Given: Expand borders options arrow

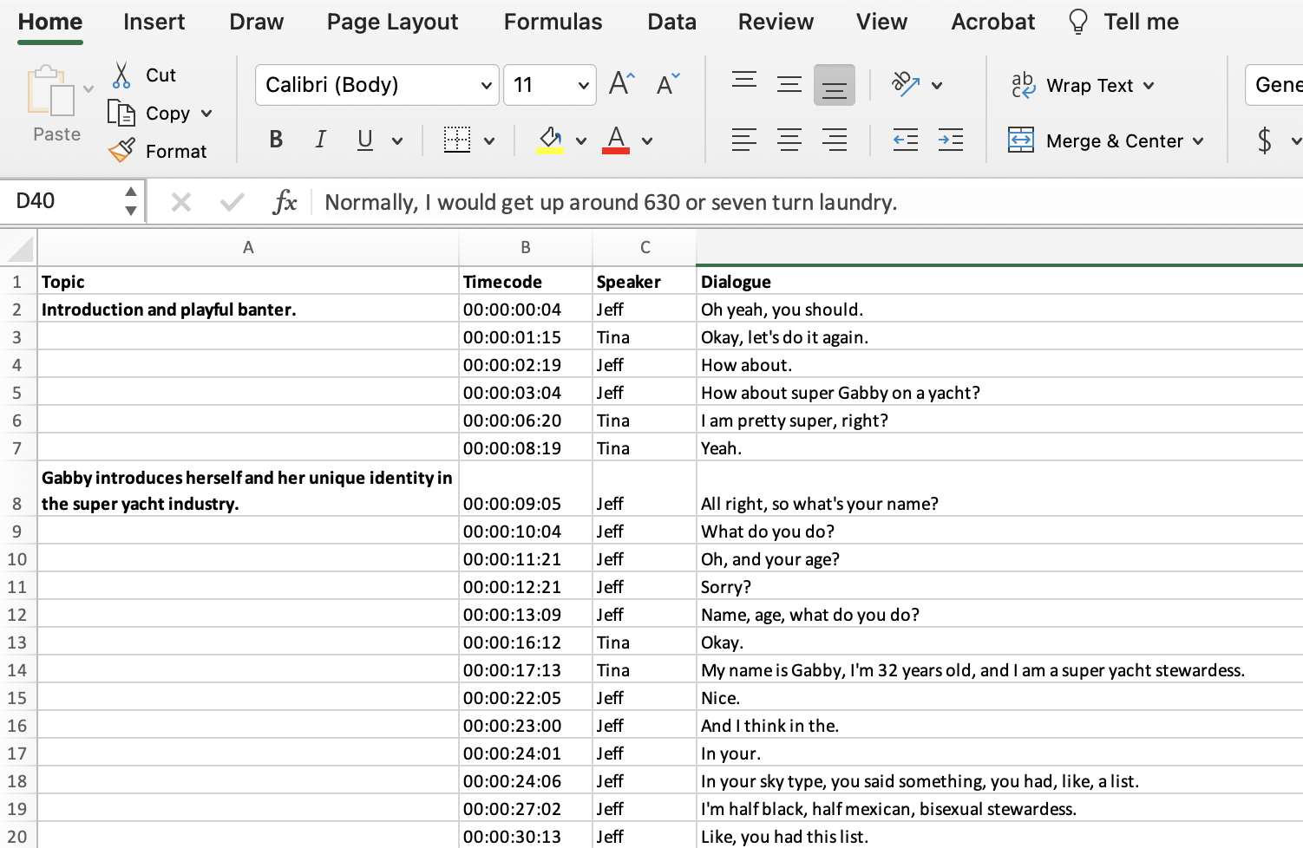Looking at the screenshot, I should click(489, 140).
